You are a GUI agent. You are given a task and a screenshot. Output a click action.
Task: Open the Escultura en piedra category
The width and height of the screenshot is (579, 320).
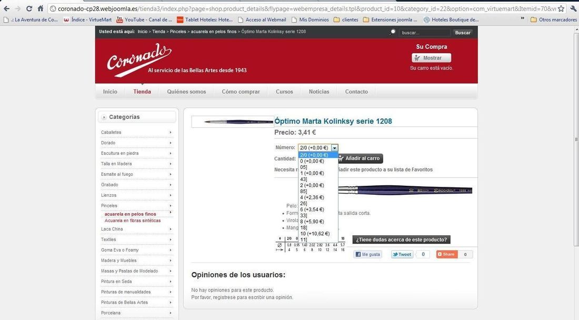(120, 153)
